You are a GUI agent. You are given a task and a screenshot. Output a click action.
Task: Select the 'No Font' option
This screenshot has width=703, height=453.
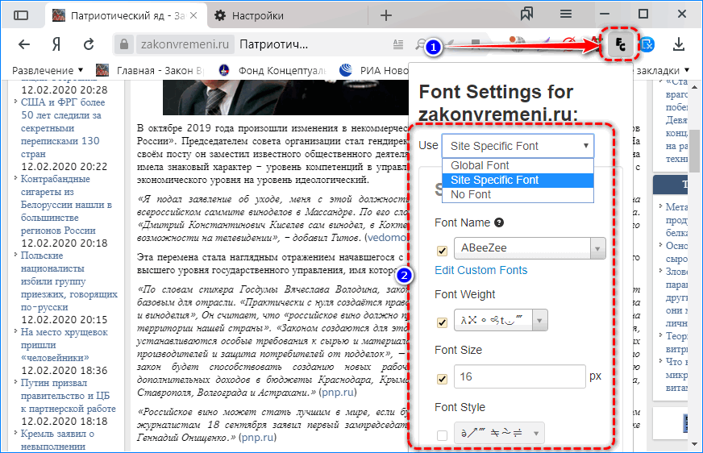pyautogui.click(x=471, y=194)
